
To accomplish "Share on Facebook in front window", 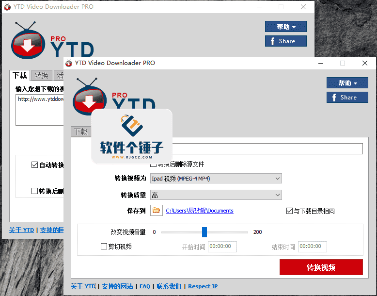I will tap(347, 98).
